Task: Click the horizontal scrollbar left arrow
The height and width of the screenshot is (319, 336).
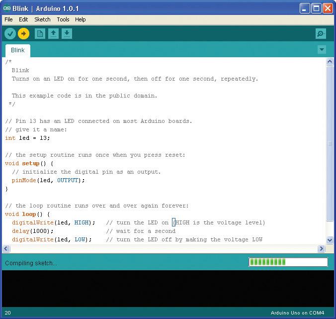Action: point(6,249)
